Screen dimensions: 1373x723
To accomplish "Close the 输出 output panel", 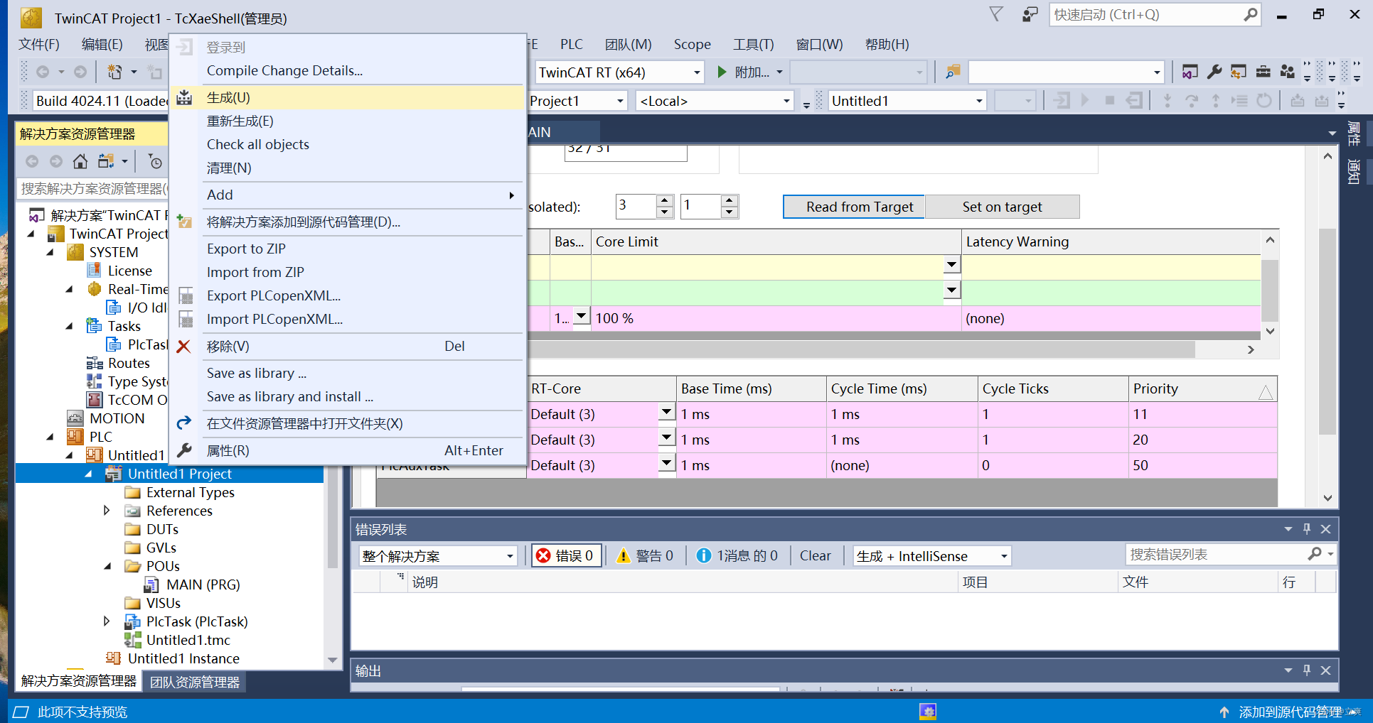I will pos(1326,670).
